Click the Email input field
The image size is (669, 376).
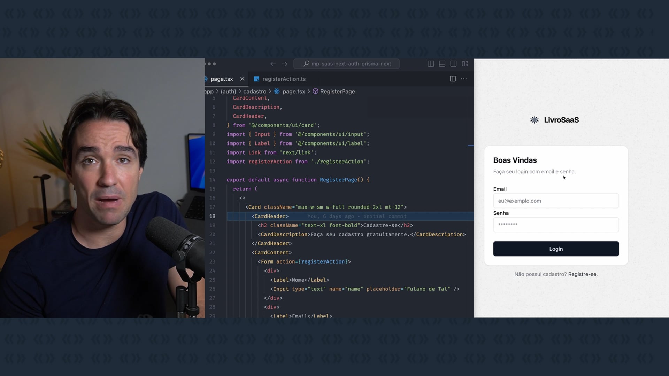[556, 201]
